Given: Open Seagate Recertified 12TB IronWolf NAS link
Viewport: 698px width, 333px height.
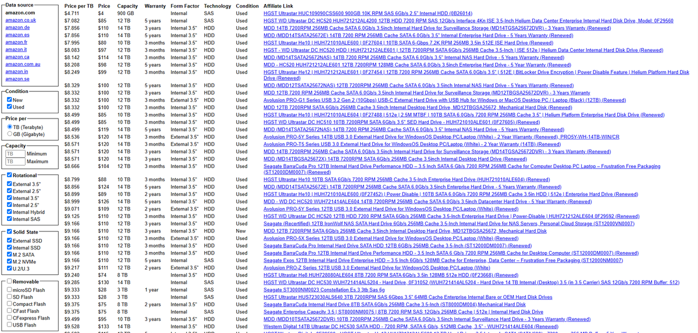Looking at the screenshot, I should (448, 223).
